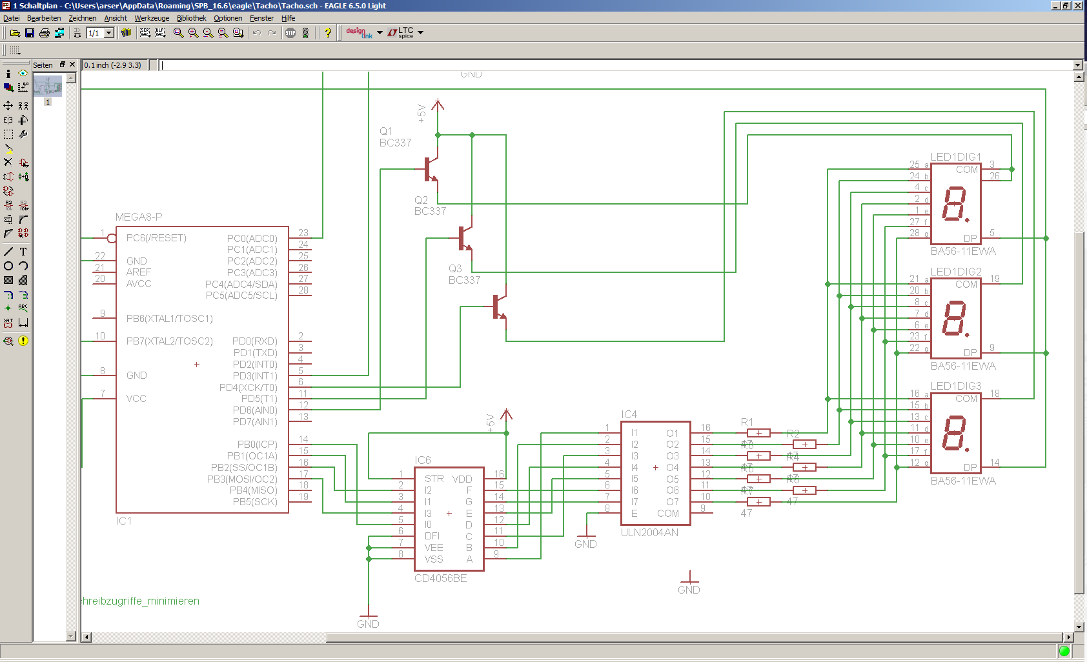This screenshot has height=662, width=1087.
Task: Click the command line input field
Action: pos(616,65)
